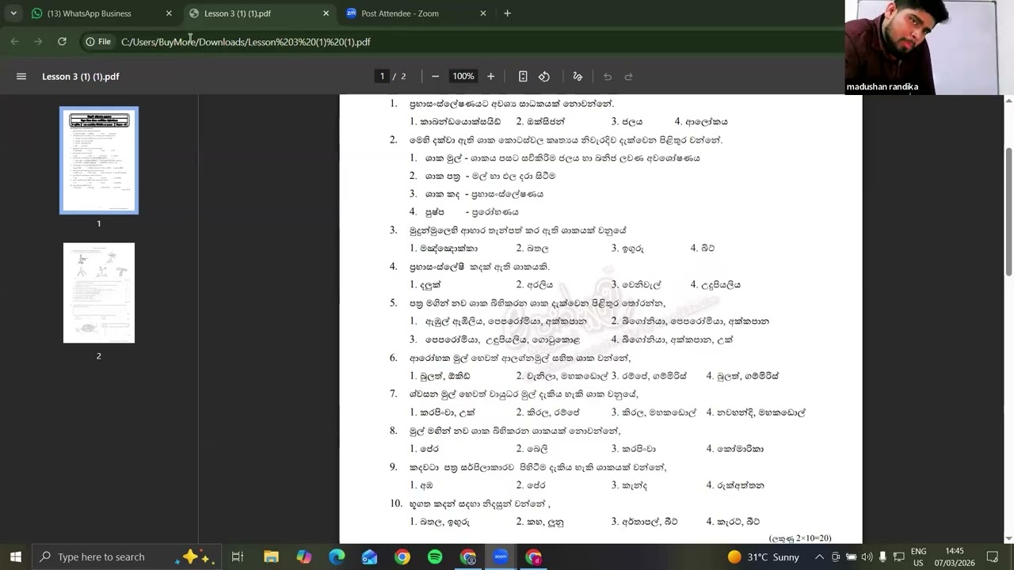Open Outlook from the taskbar

click(370, 557)
